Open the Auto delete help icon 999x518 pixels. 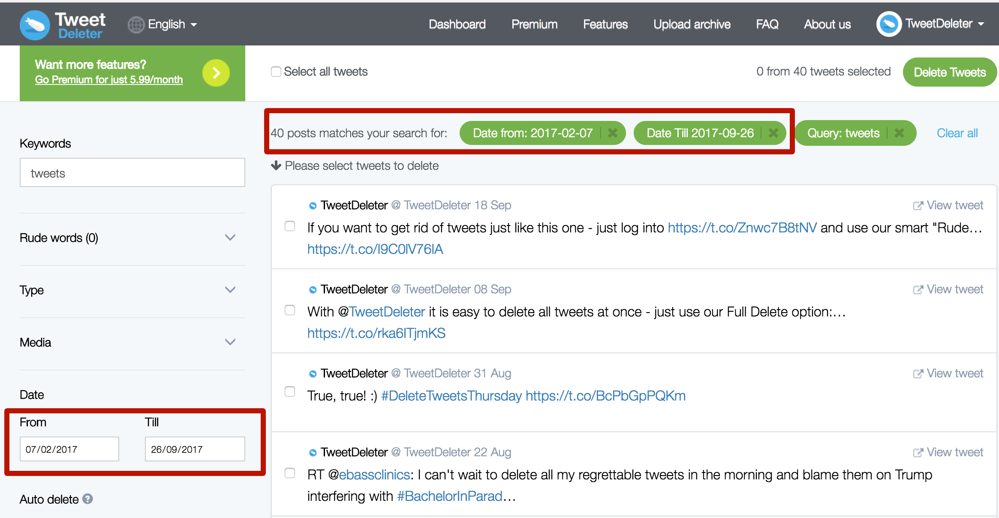point(88,499)
